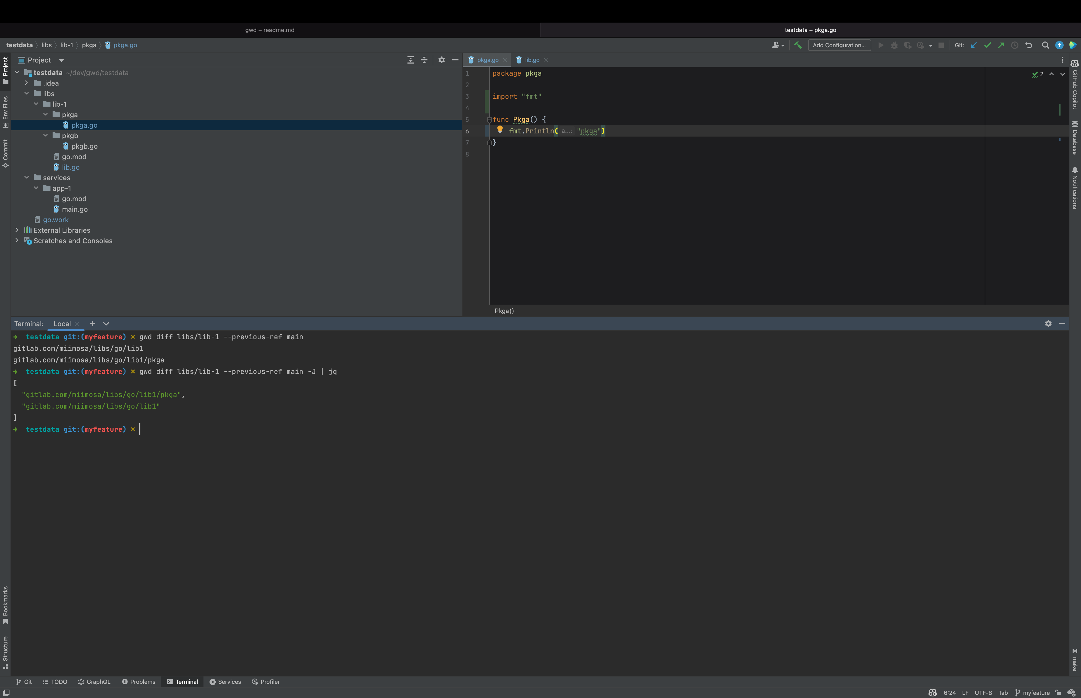Click Run with Coverage shield icon

907,45
